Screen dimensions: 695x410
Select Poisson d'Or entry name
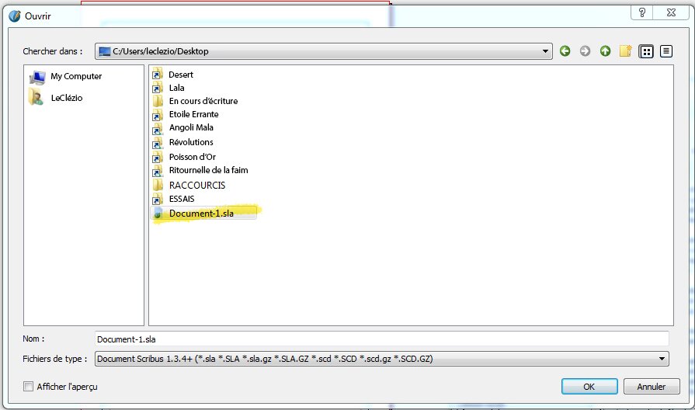pos(193,157)
